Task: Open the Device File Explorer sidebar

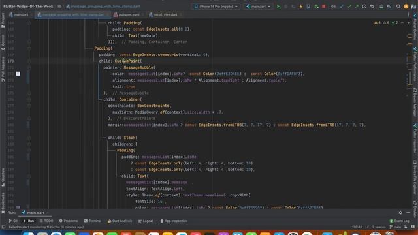Action: click(x=415, y=178)
